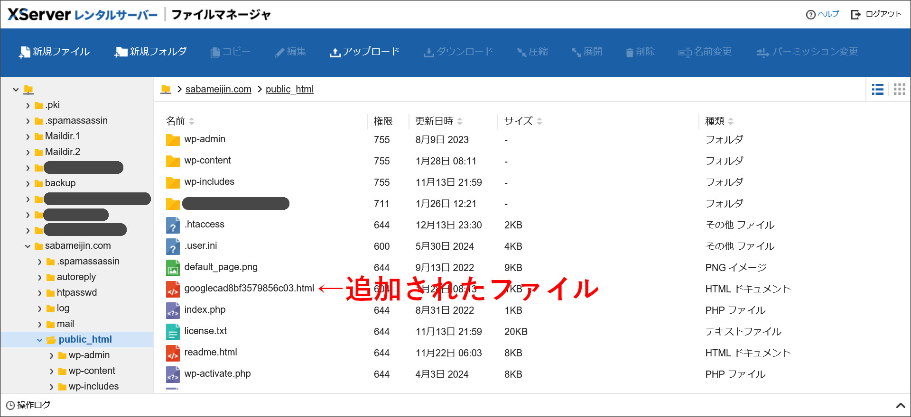This screenshot has width=911, height=417.
Task: Select the readme.html file name
Action: point(211,352)
